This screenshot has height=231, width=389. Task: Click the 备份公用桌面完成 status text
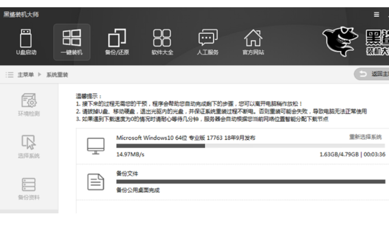point(138,190)
